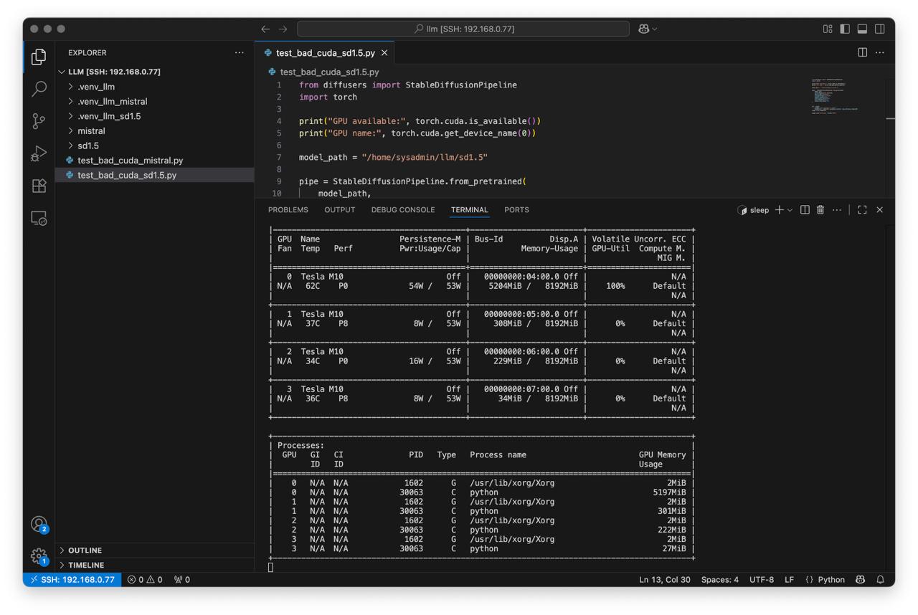918x615 pixels.
Task: Open editor More Actions menu
Action: coord(880,52)
